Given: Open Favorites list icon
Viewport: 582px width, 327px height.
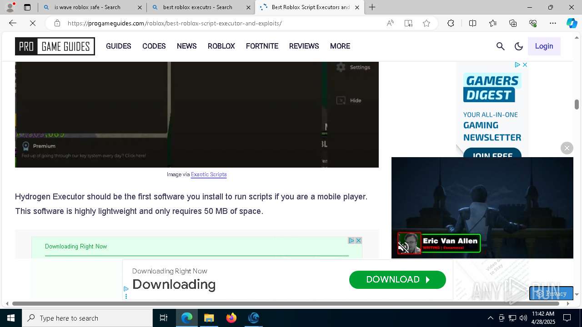Looking at the screenshot, I should (x=493, y=23).
